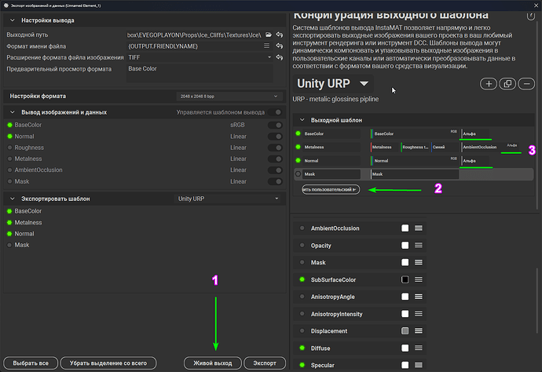Click the SubSurfaceColor black color swatch

(x=405, y=279)
